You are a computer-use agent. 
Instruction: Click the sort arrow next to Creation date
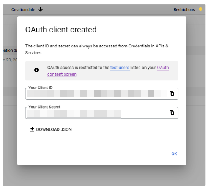pos(41,9)
